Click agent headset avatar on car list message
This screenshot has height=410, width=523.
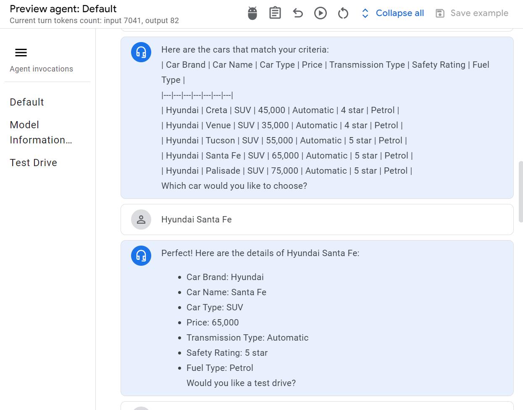coord(141,52)
